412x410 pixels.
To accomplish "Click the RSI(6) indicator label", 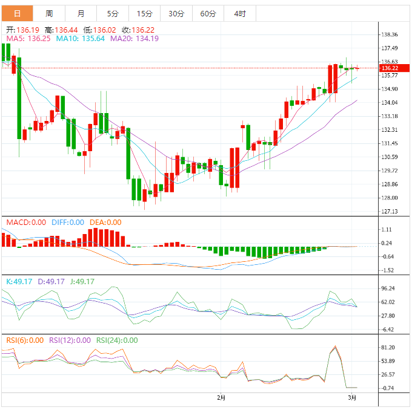I will 25,340.
